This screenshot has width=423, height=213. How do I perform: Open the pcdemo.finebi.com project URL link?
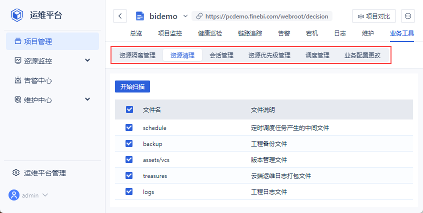tap(266, 16)
